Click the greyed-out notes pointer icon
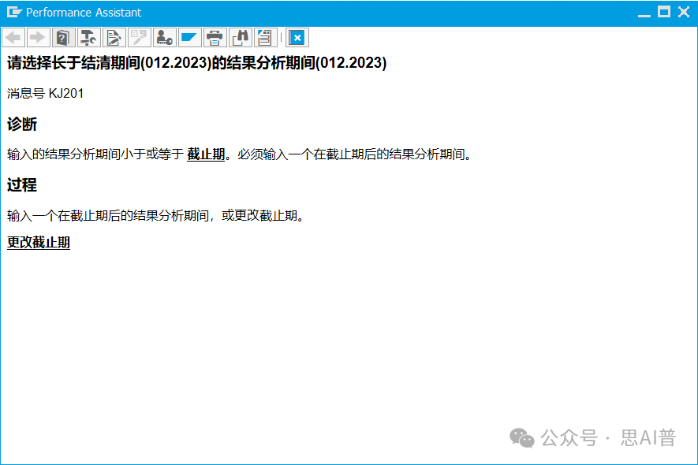This screenshot has height=465, width=698. [x=139, y=37]
